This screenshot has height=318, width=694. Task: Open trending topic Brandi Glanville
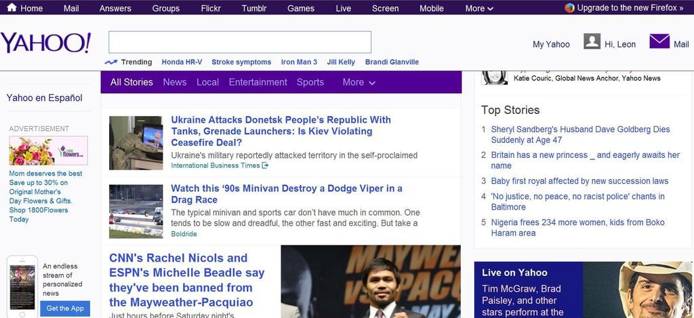point(392,62)
